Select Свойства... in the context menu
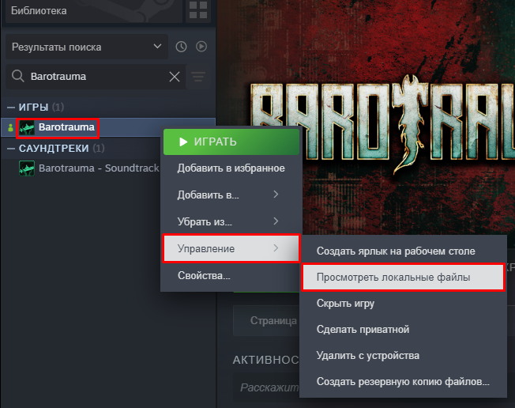This screenshot has height=408, width=515. (x=231, y=275)
